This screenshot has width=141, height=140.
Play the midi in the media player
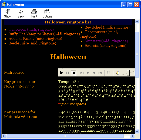62,73
